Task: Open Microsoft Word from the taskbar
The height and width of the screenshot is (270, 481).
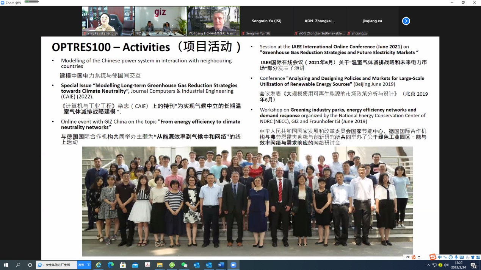Action: tap(221, 265)
